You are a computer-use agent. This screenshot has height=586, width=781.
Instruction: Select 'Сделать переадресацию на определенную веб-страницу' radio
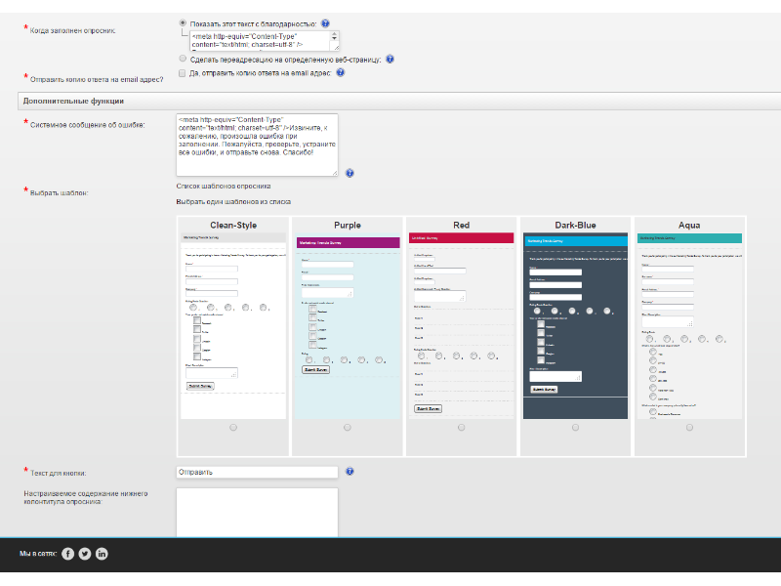tap(183, 59)
